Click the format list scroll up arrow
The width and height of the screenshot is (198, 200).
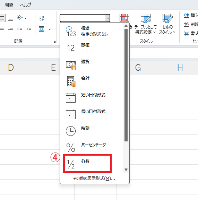[x=126, y=26]
